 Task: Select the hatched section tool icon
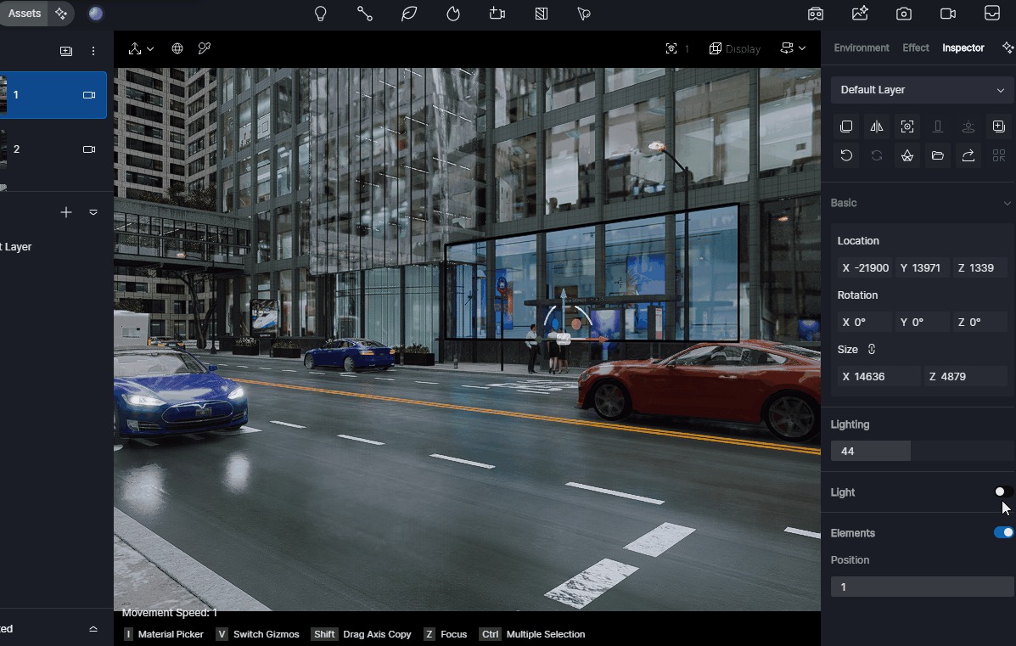tap(541, 14)
